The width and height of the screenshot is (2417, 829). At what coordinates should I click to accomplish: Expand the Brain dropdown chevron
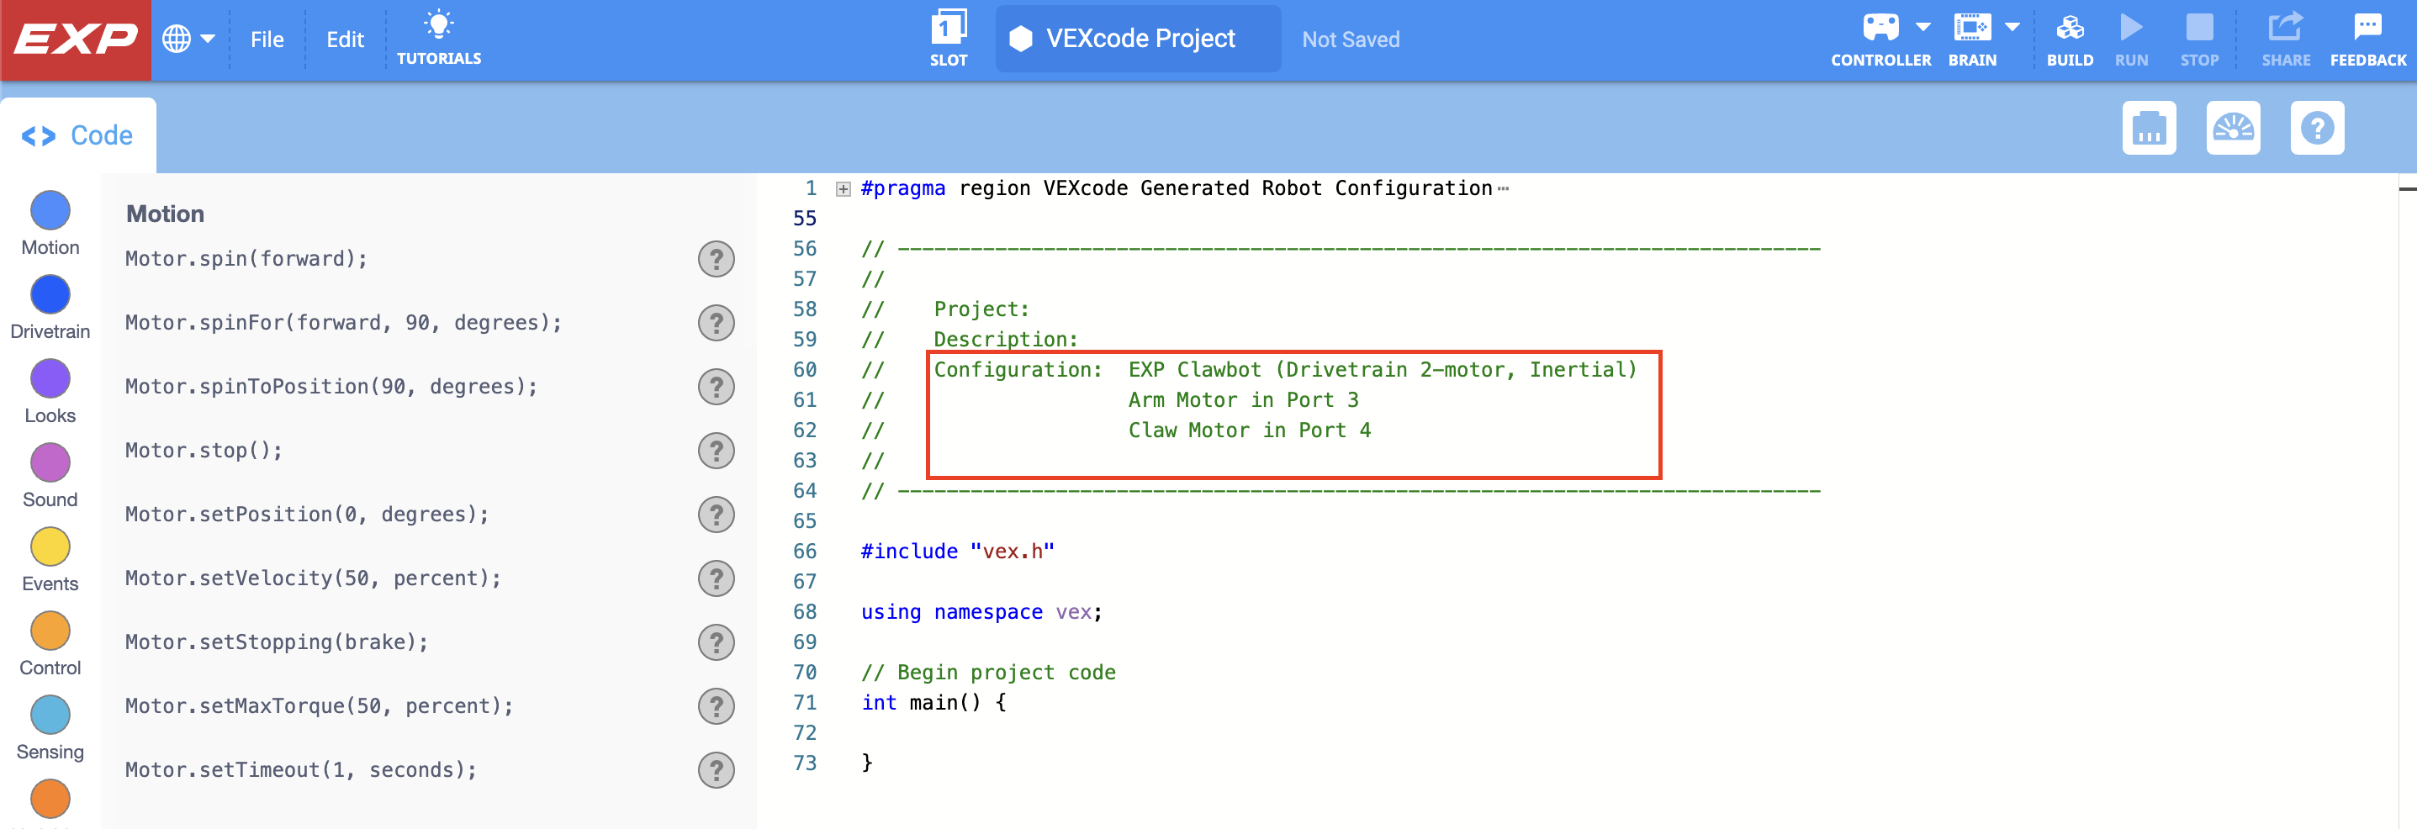coord(2012,26)
